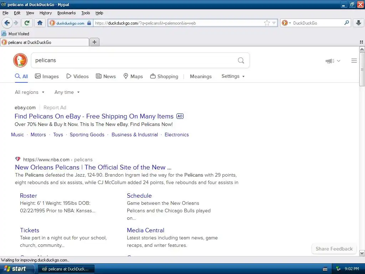Expand the Any time filter
The width and height of the screenshot is (365, 274).
67,92
